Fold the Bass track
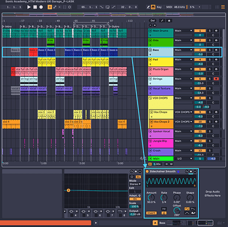 coord(150,50)
